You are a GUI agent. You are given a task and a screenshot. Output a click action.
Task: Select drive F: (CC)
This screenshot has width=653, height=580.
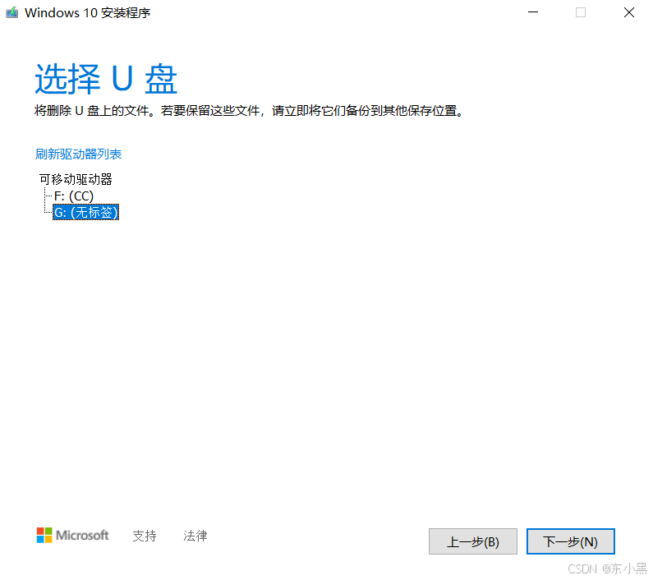74,196
